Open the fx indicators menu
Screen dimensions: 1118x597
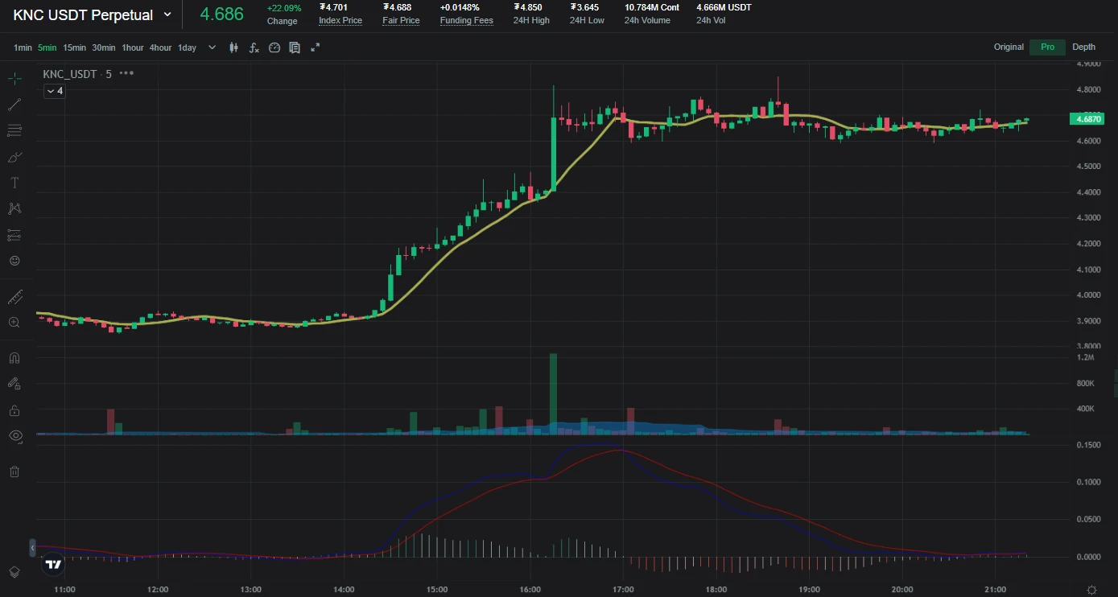pos(254,47)
